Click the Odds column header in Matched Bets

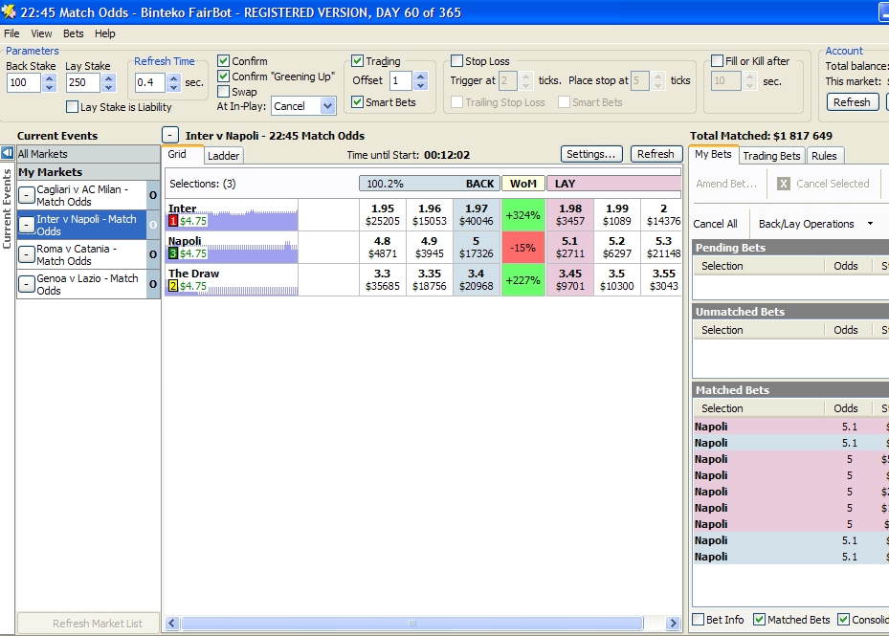click(x=845, y=407)
